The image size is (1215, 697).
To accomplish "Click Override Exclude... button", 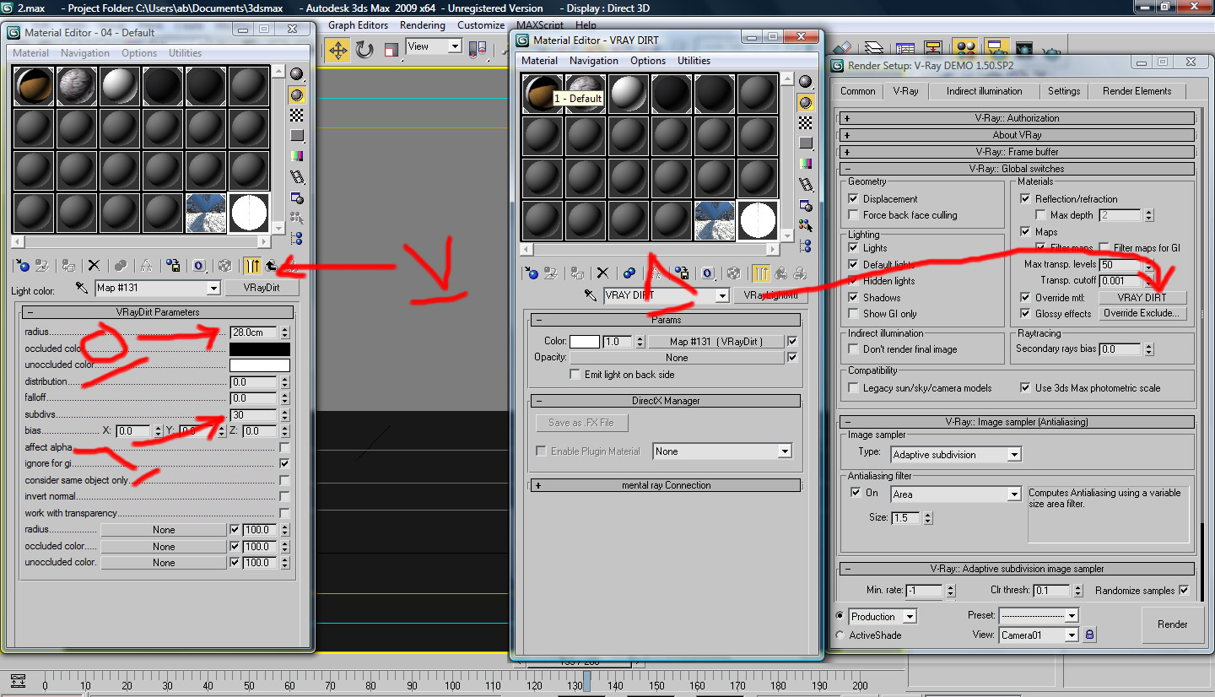I will coord(1142,314).
